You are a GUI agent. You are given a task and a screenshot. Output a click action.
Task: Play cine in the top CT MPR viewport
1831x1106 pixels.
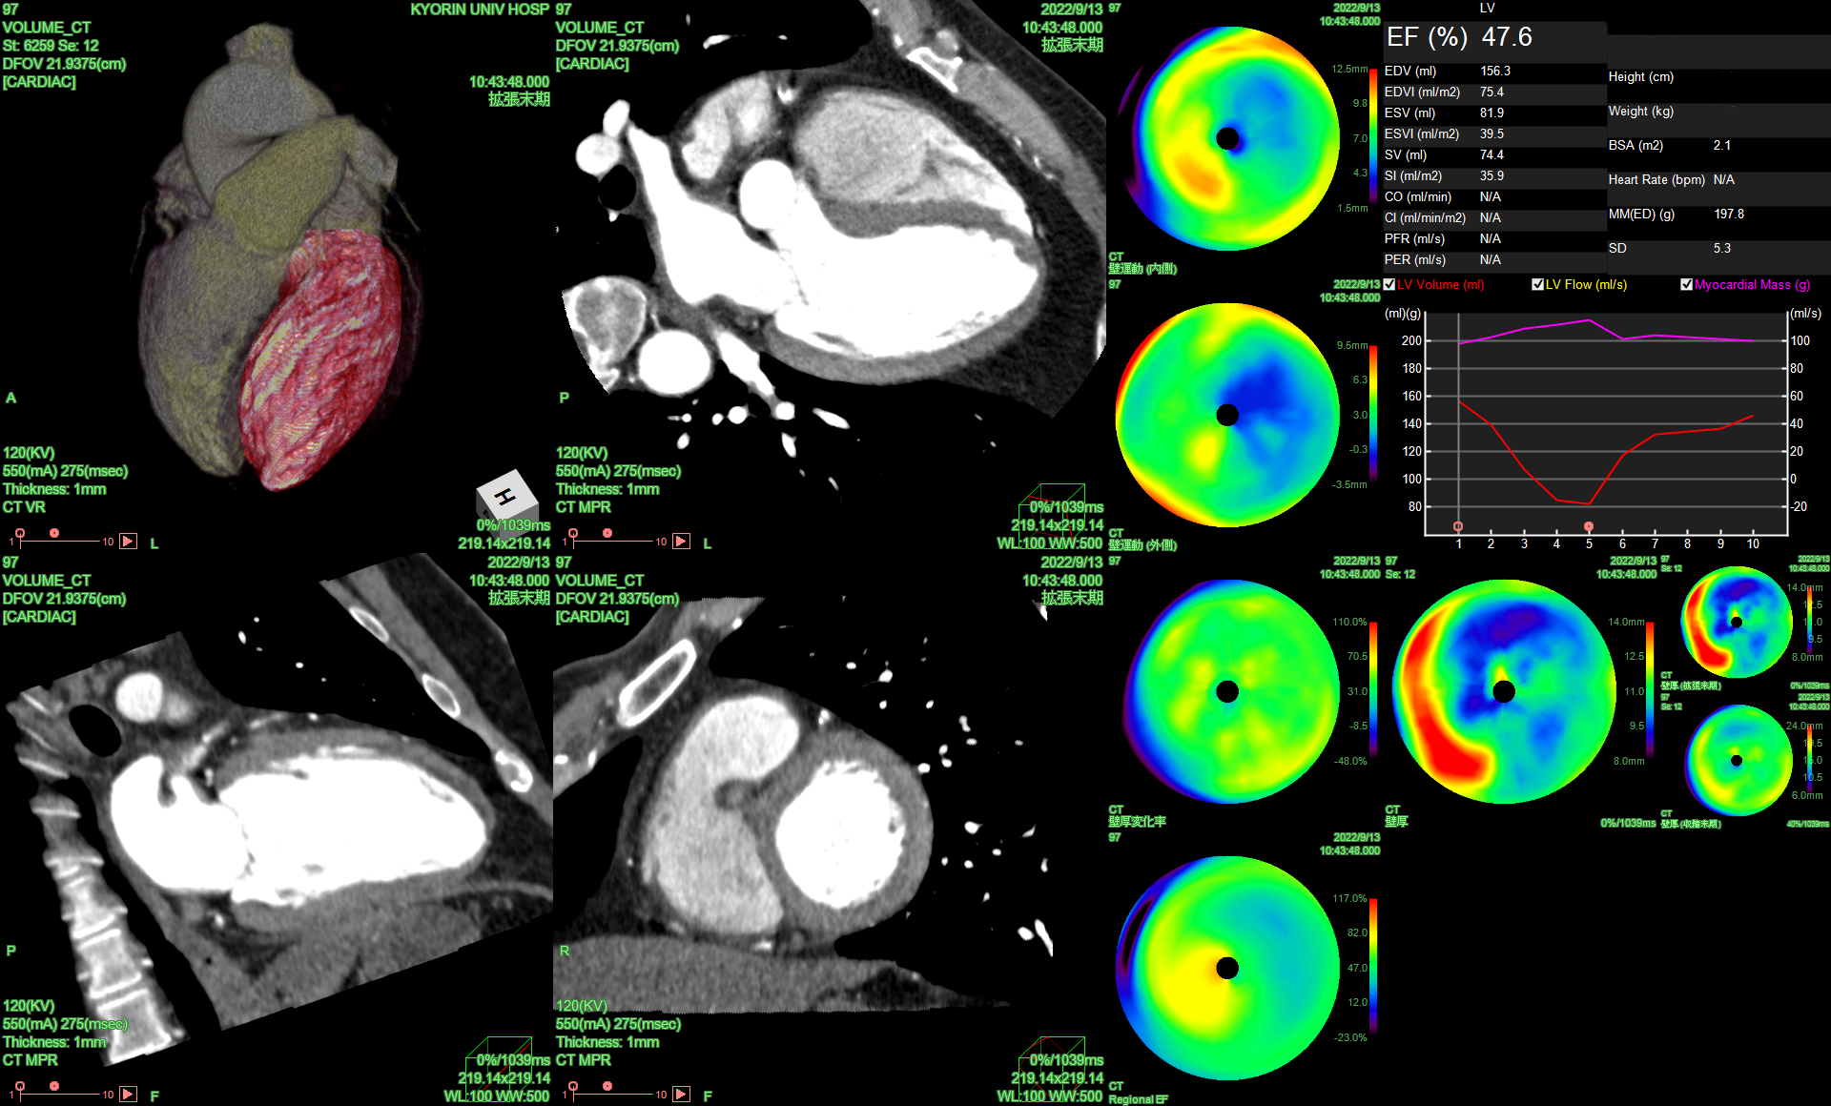(x=682, y=541)
